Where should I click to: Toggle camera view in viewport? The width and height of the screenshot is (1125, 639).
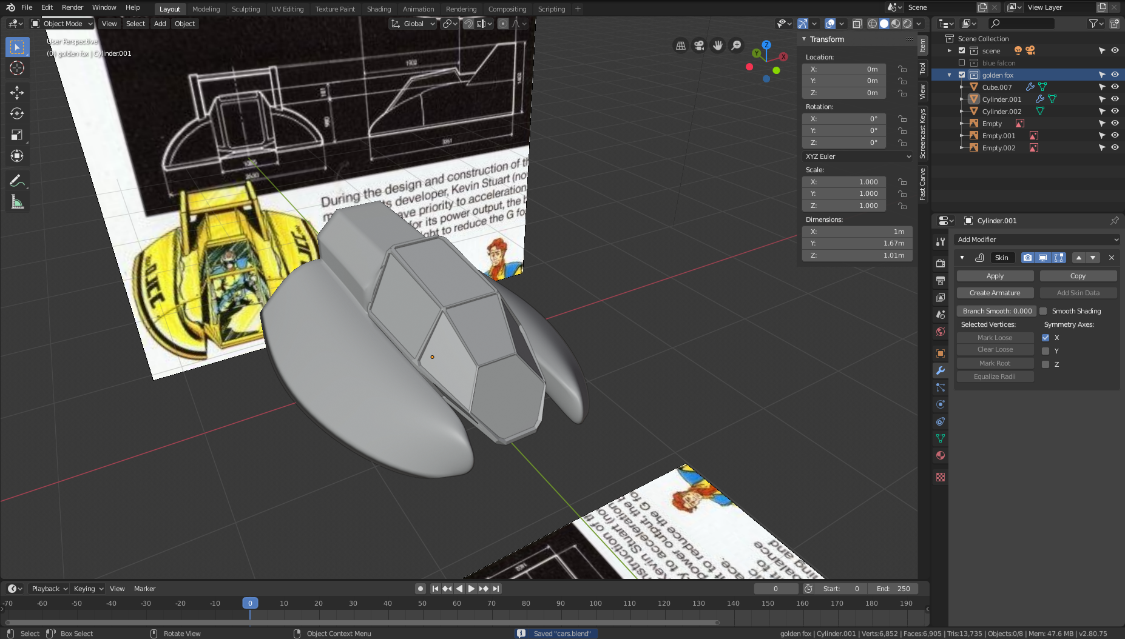tap(699, 45)
